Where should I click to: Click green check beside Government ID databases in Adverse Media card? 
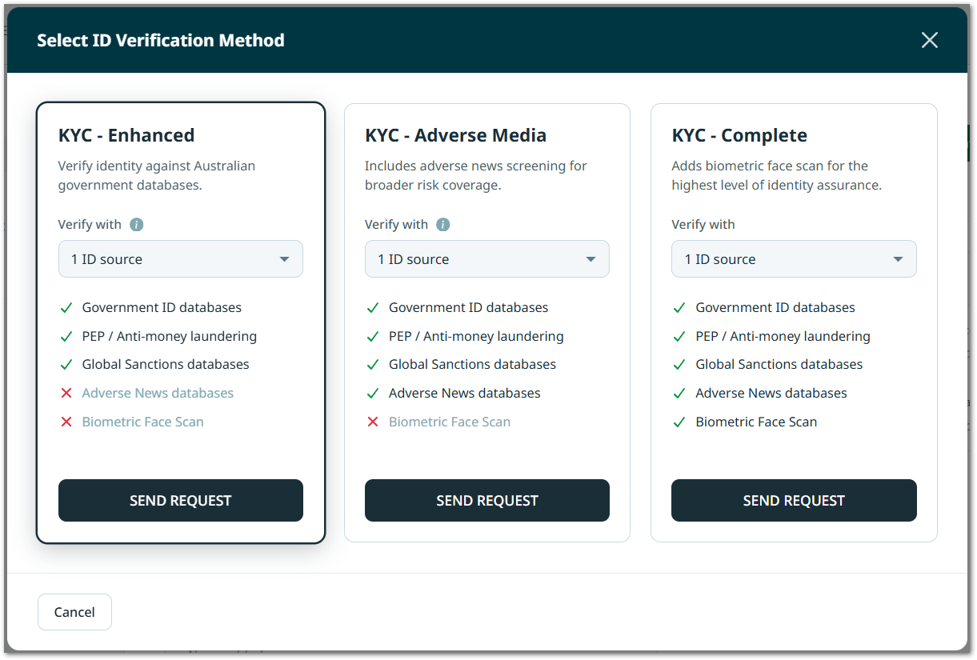pyautogui.click(x=373, y=308)
